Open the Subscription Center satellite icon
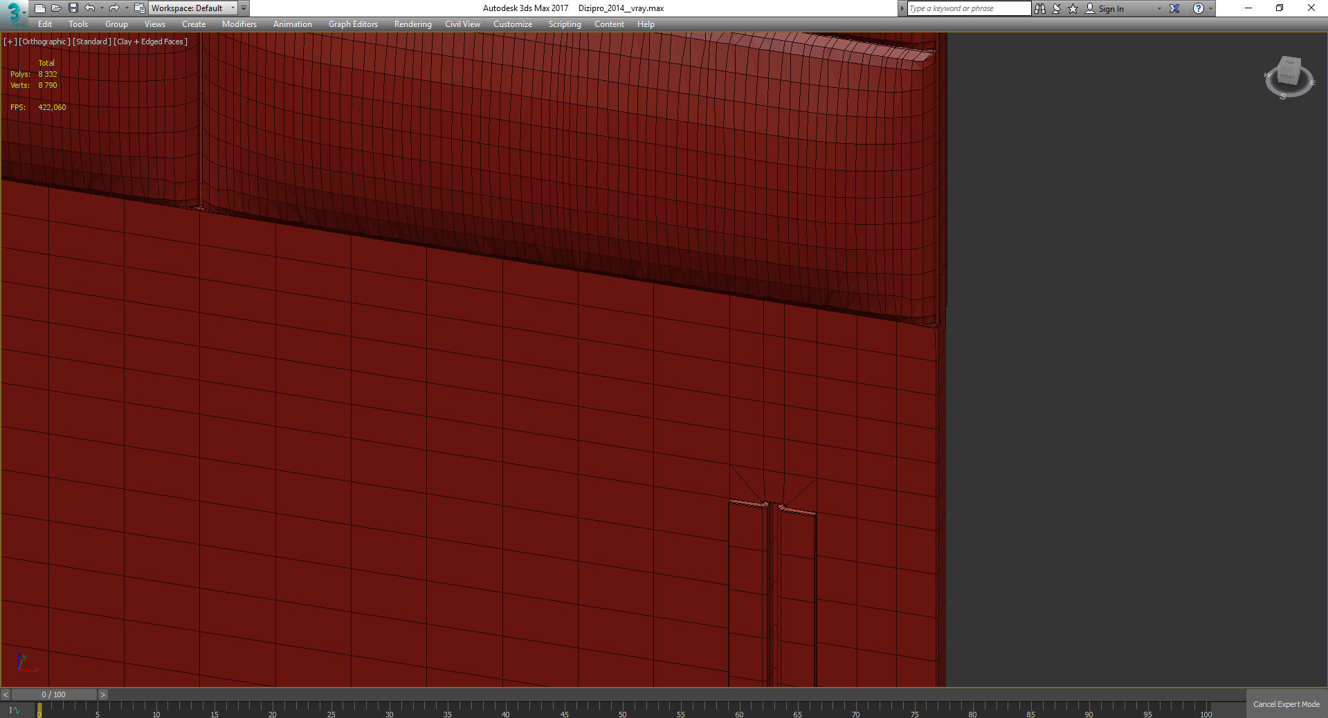The image size is (1328, 718). coord(1057,8)
